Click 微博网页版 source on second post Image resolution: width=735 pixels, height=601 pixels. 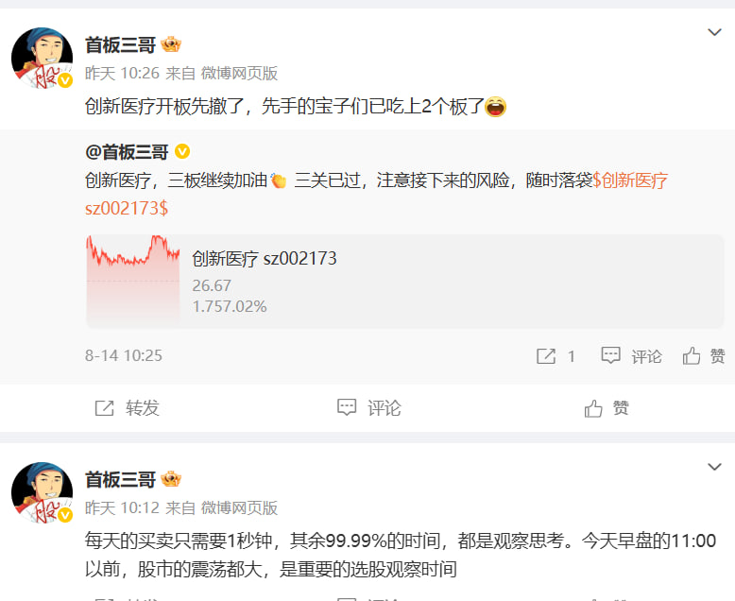tap(240, 507)
